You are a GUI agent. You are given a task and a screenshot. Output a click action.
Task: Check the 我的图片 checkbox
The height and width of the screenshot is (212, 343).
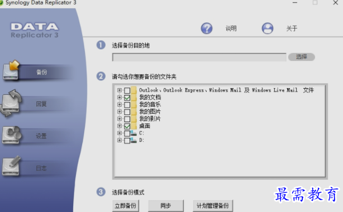pyautogui.click(x=127, y=112)
